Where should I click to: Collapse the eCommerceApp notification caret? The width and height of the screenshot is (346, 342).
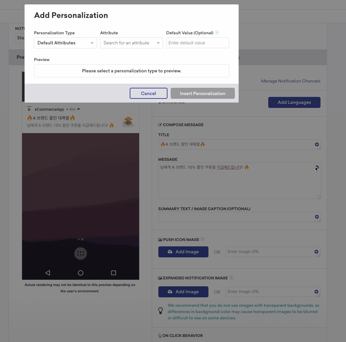click(x=78, y=109)
